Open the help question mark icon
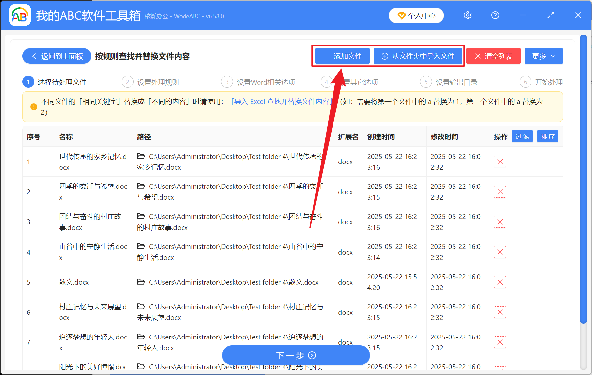592x375 pixels. pyautogui.click(x=495, y=15)
